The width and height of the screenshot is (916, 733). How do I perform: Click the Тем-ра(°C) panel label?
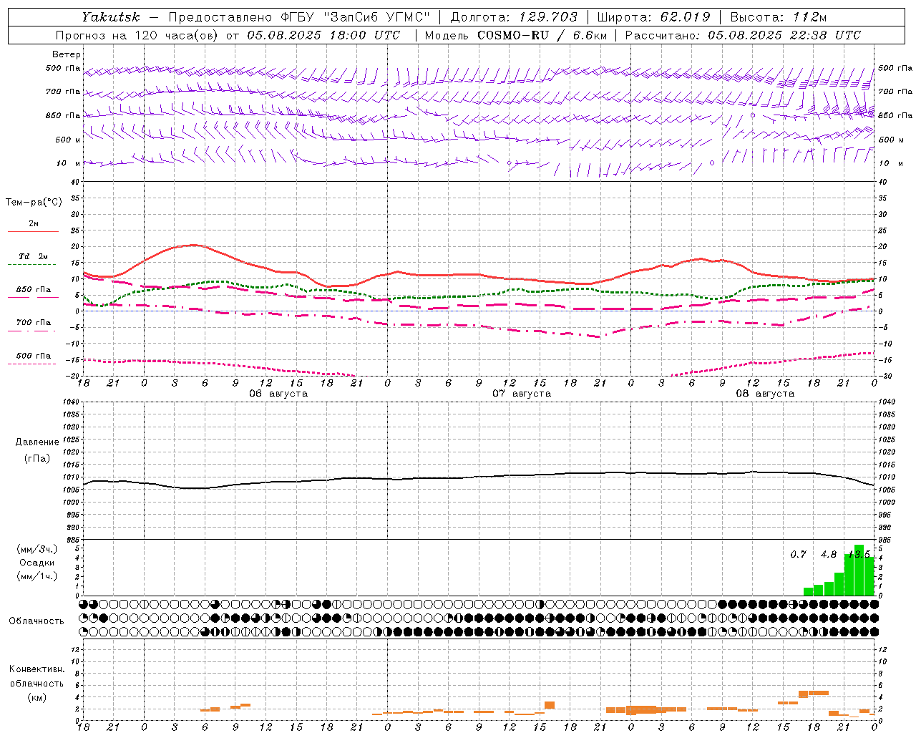[34, 203]
